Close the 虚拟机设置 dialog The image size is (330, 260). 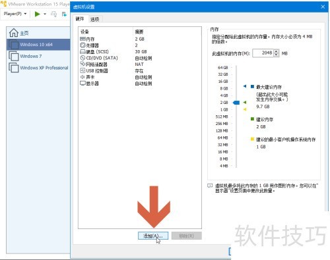(x=323, y=7)
